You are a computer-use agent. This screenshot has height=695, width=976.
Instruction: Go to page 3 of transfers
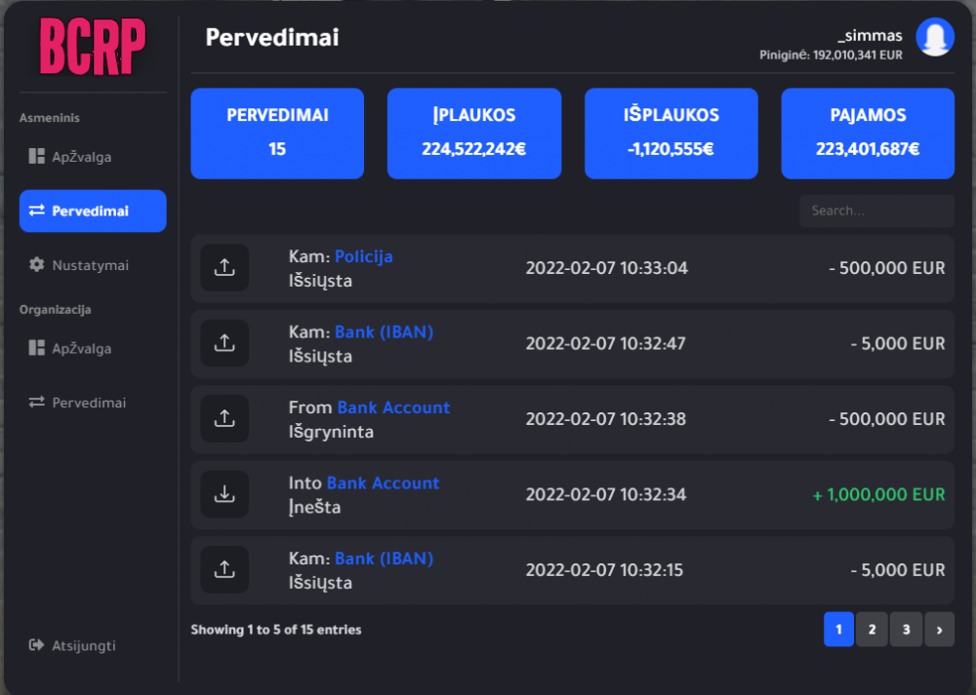pyautogui.click(x=906, y=630)
